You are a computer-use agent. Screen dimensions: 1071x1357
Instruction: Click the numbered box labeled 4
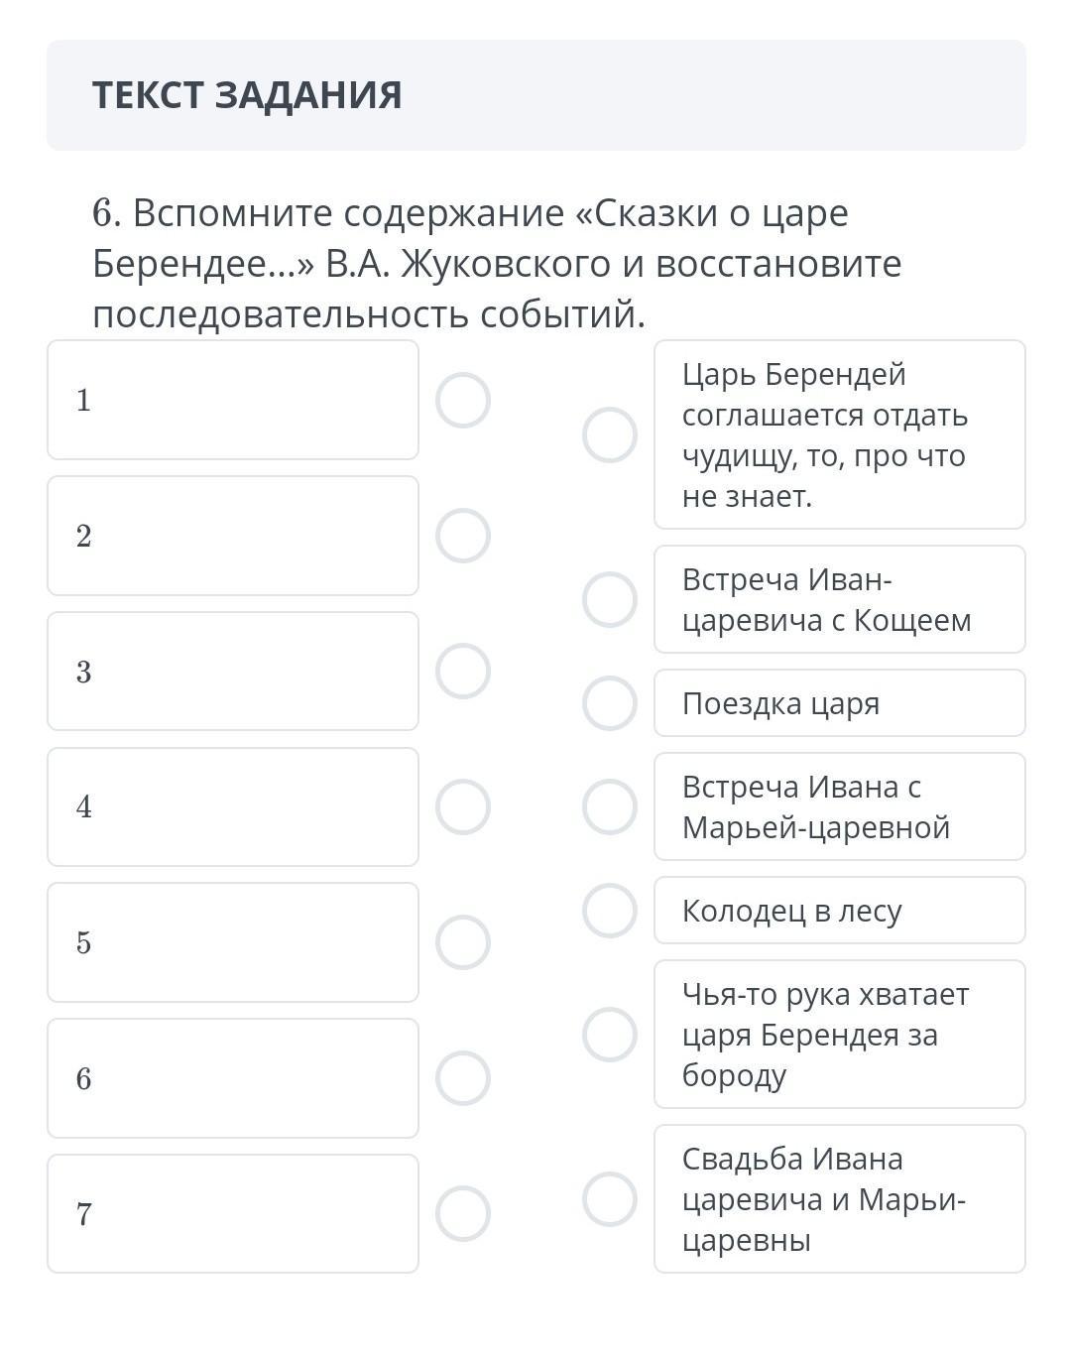(x=233, y=807)
